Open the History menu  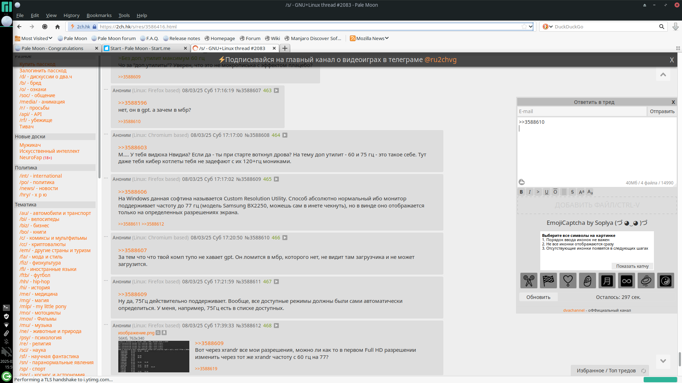[x=71, y=15]
